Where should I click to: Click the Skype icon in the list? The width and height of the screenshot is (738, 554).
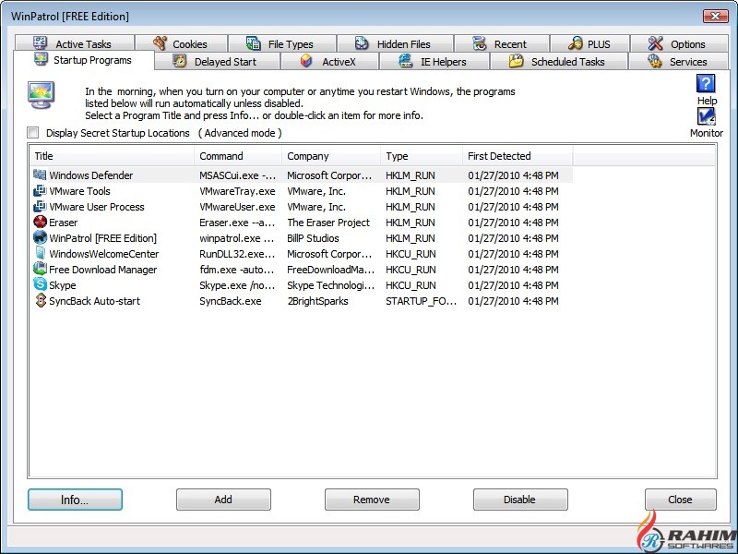[40, 284]
